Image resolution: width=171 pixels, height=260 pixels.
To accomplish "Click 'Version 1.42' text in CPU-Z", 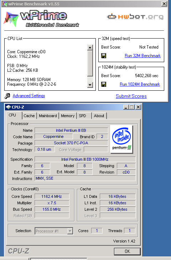I will tap(124, 241).
